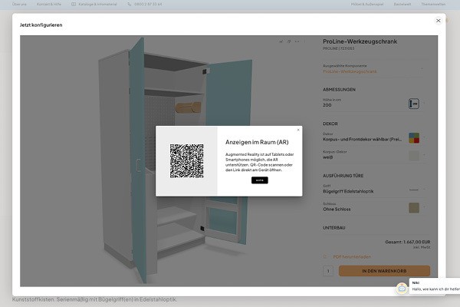Open Möbel & Außenspiel in the top bar
This screenshot has width=460, height=307.
[367, 4]
